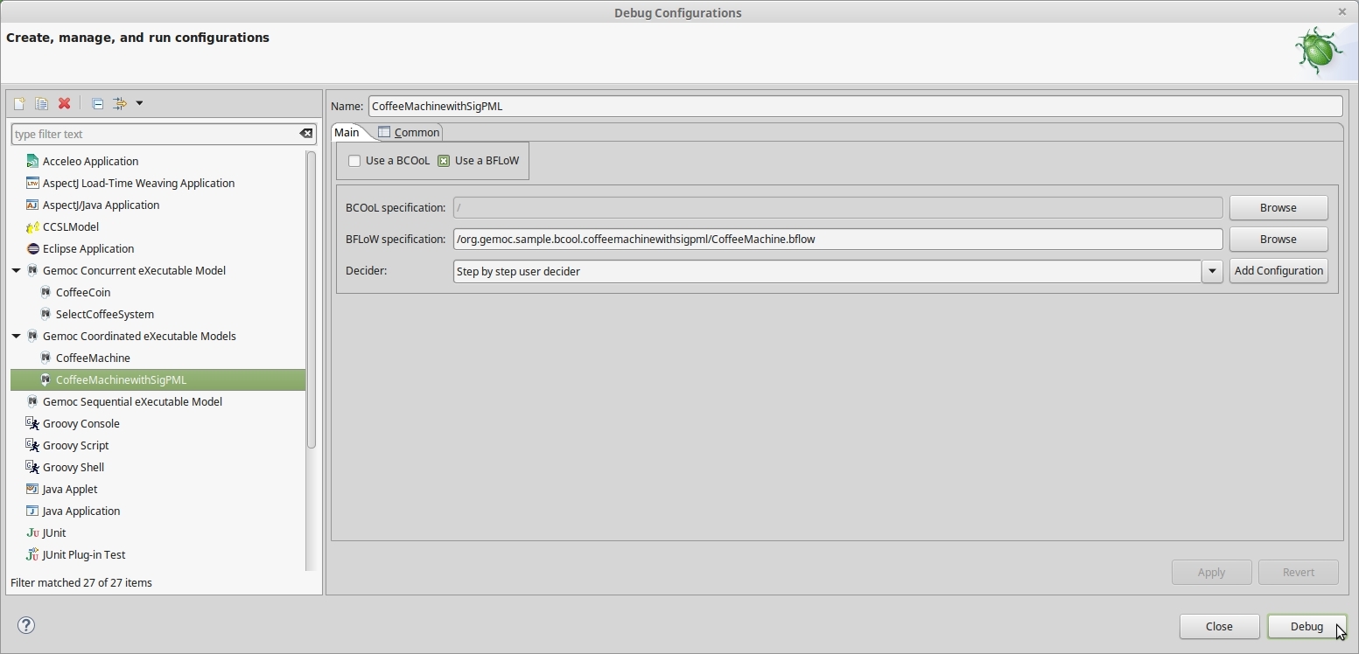Click the Name input field
The width and height of the screenshot is (1359, 654).
click(x=854, y=106)
